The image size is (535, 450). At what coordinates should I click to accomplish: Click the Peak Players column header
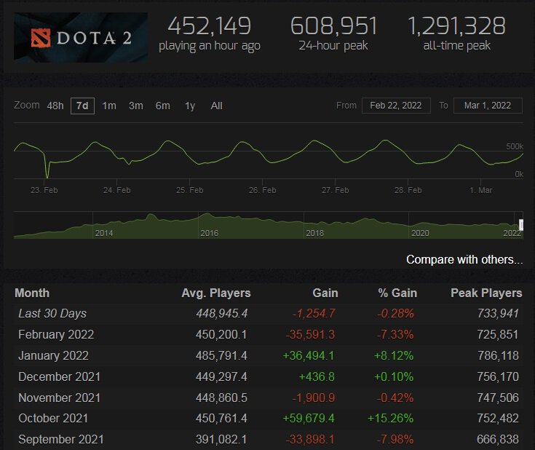click(x=486, y=293)
